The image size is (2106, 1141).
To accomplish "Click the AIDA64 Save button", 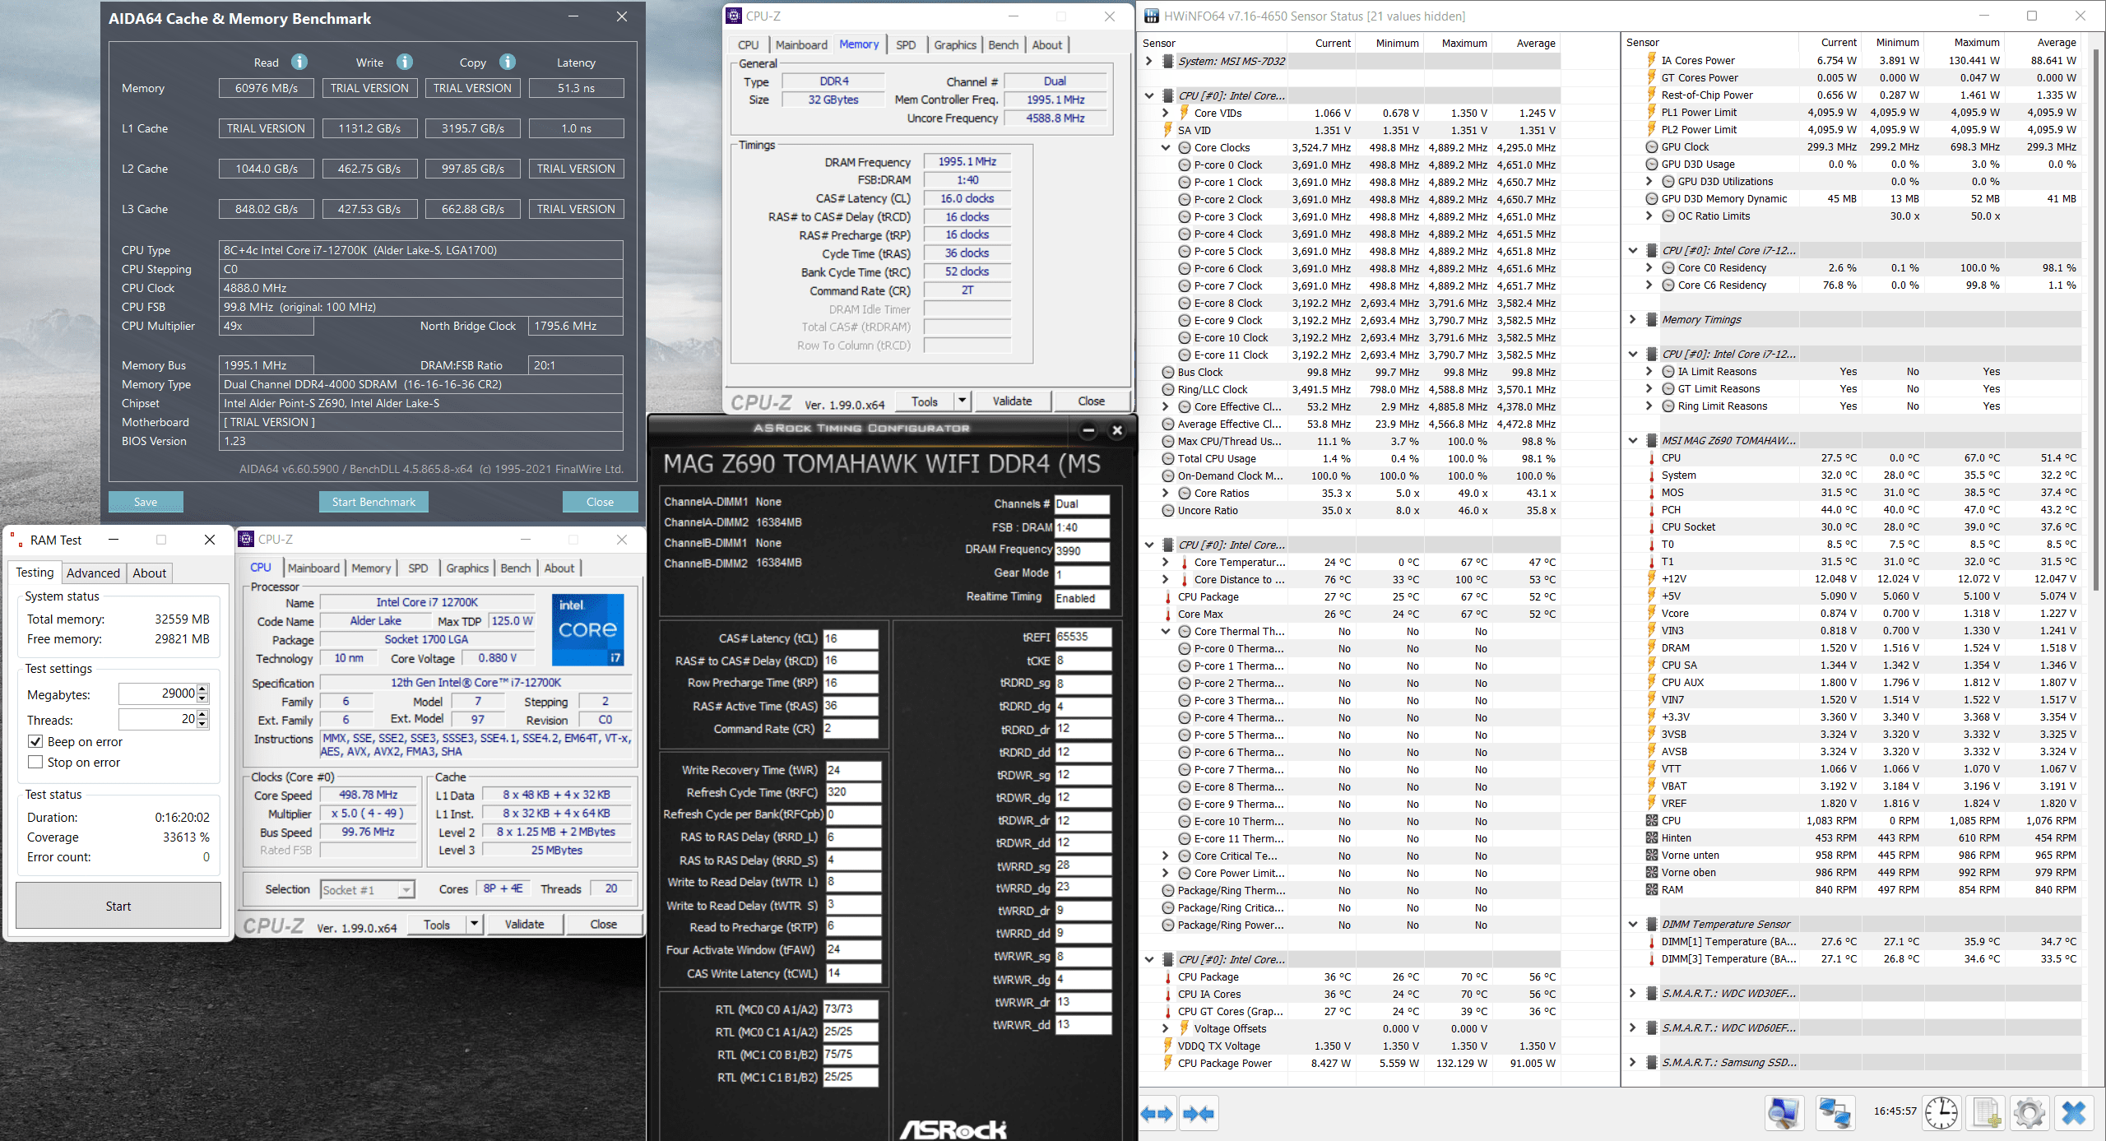I will coord(146,502).
